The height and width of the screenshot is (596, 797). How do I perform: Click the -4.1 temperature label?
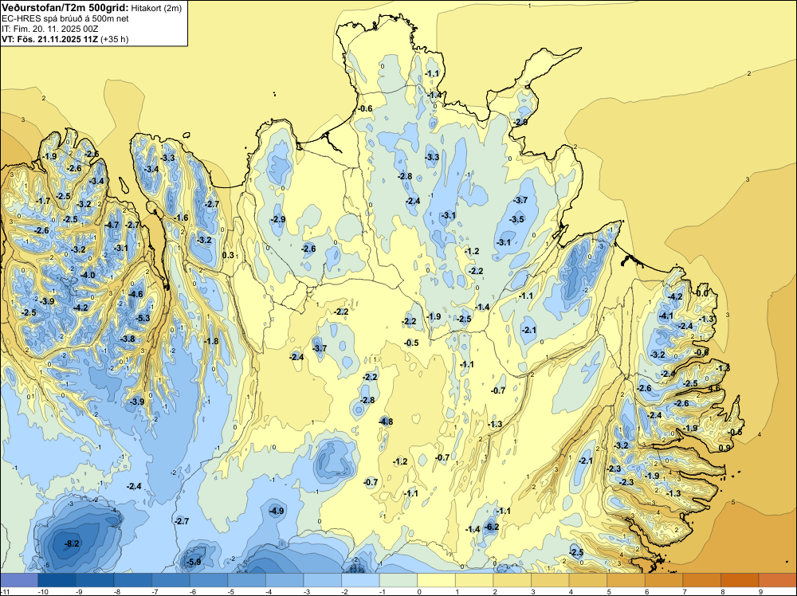(x=665, y=316)
